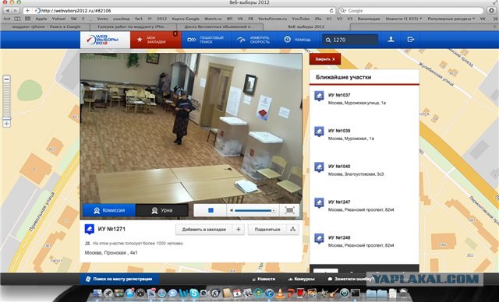This screenshot has width=499, height=302.
Task: Zoom out the map with minus button
Action: (x=6, y=79)
